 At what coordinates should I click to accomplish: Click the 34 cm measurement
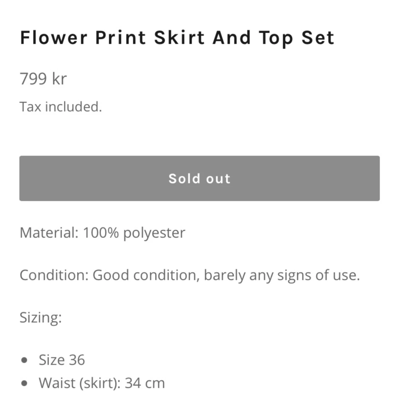coord(145,383)
